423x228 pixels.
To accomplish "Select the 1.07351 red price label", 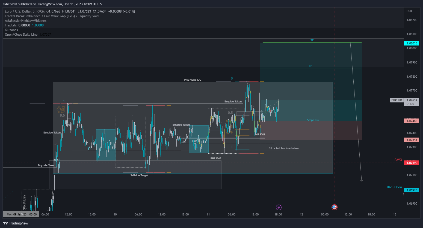I will (x=412, y=140).
